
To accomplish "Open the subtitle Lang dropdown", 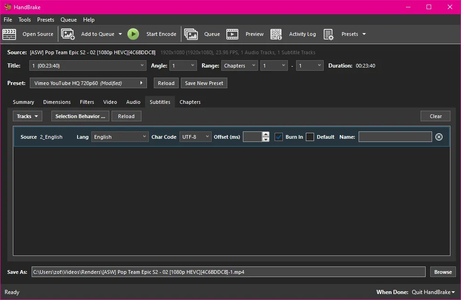I will 119,136.
